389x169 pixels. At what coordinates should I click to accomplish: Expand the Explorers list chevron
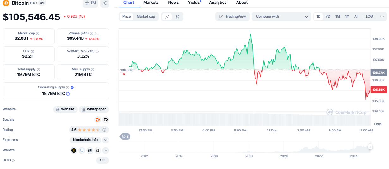[106, 140]
